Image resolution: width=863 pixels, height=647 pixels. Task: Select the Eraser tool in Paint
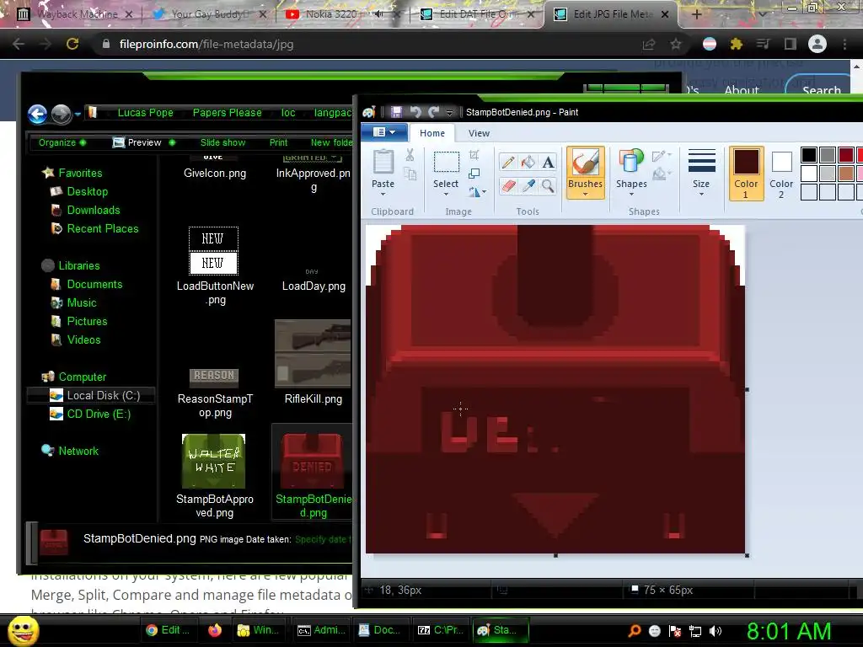[508, 186]
